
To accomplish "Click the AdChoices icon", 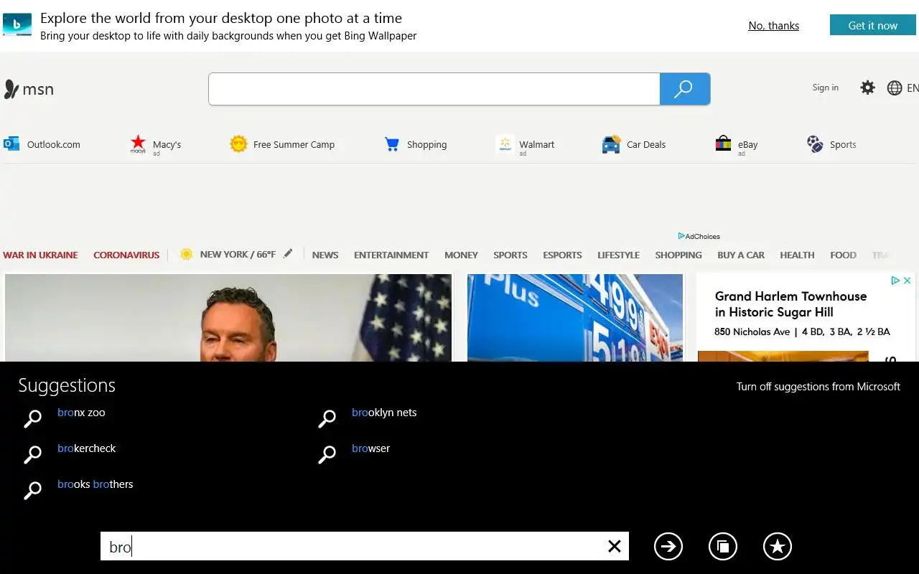I will click(x=681, y=236).
